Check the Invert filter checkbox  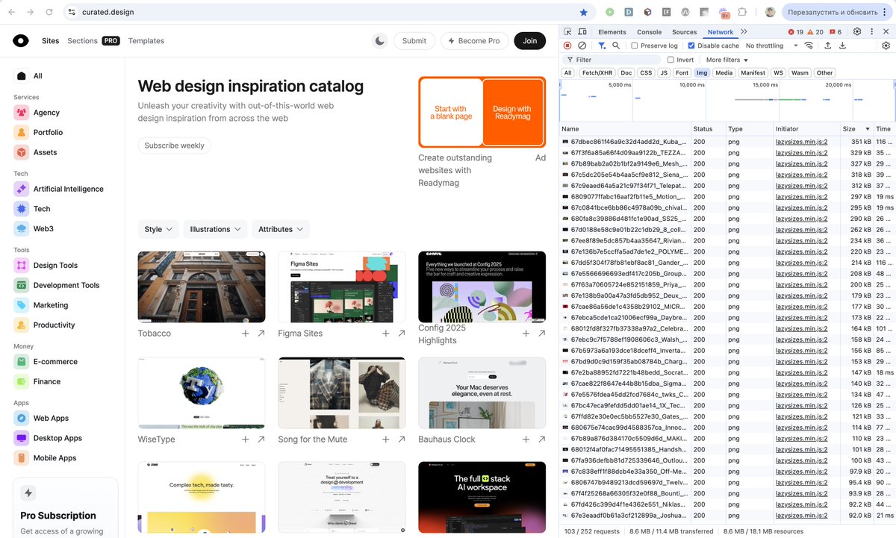point(671,60)
